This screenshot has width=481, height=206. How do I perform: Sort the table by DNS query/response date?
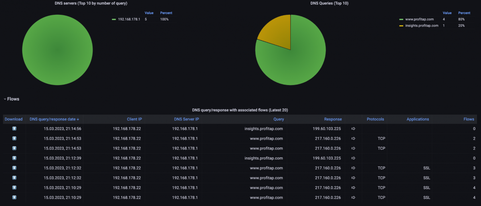(54, 119)
